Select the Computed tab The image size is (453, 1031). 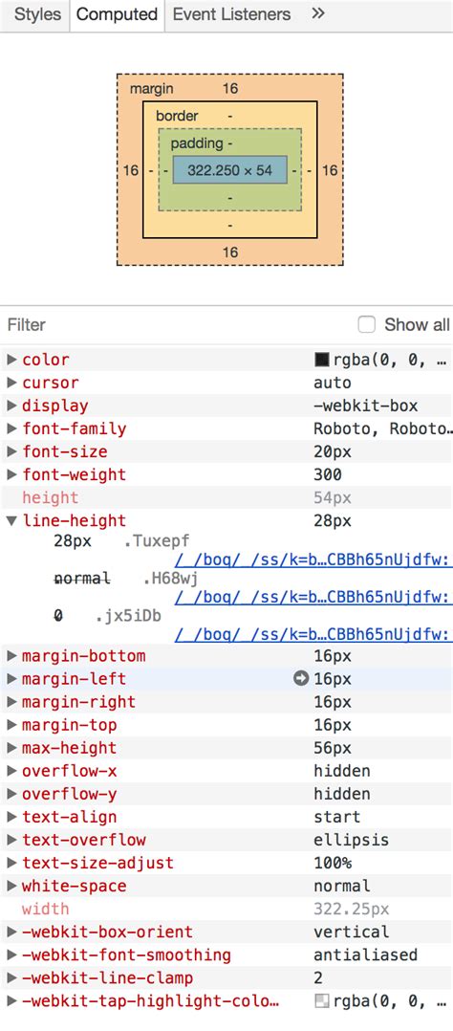(117, 14)
